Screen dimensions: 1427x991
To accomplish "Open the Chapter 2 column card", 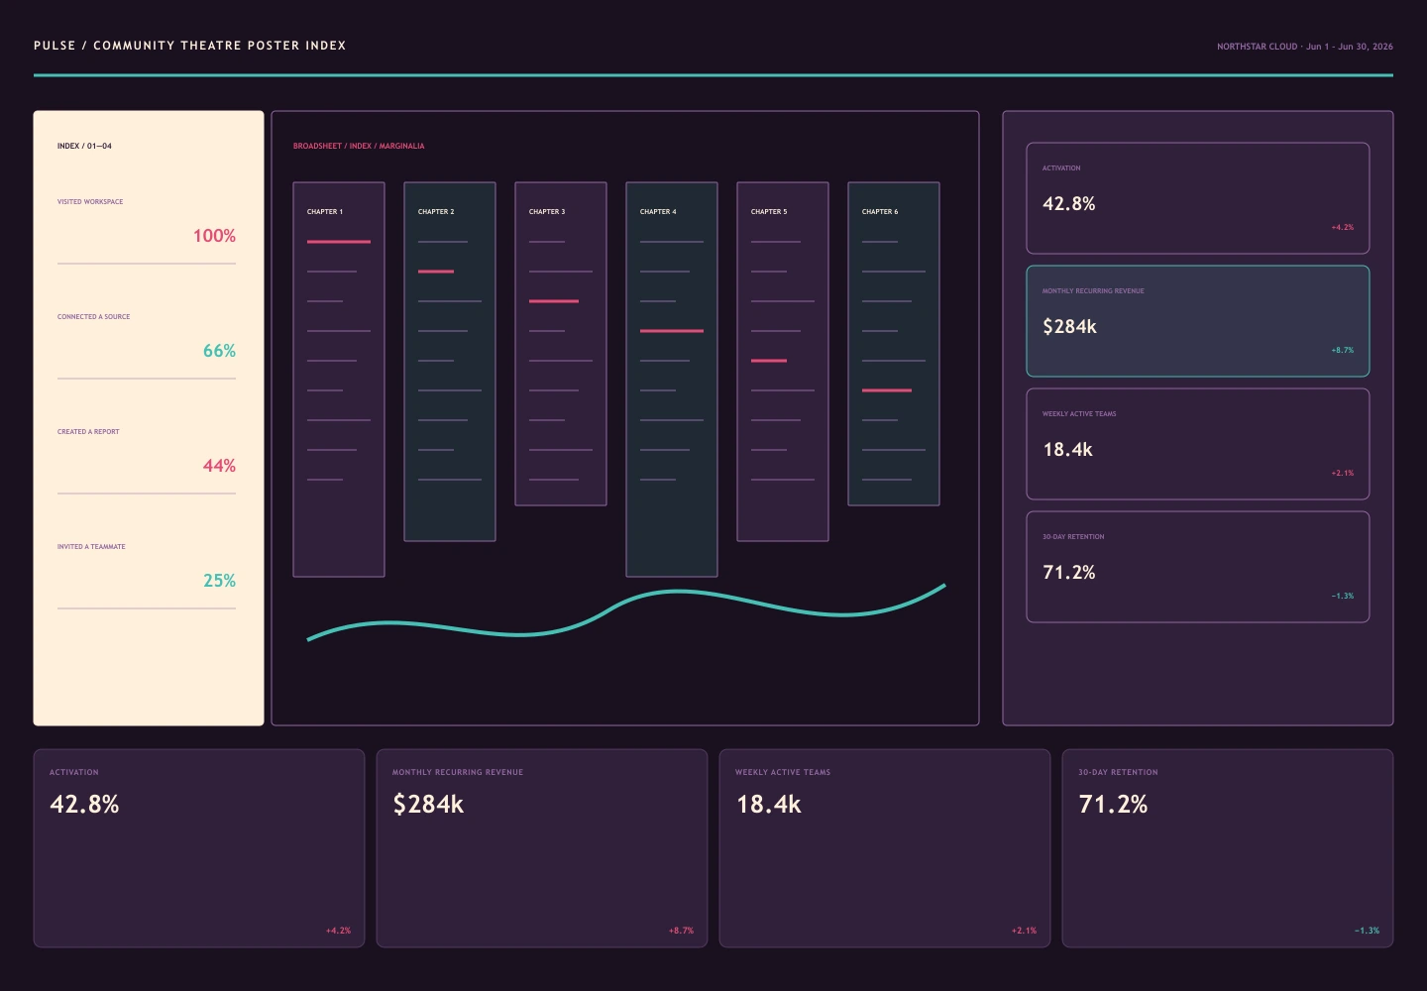I will point(450,362).
